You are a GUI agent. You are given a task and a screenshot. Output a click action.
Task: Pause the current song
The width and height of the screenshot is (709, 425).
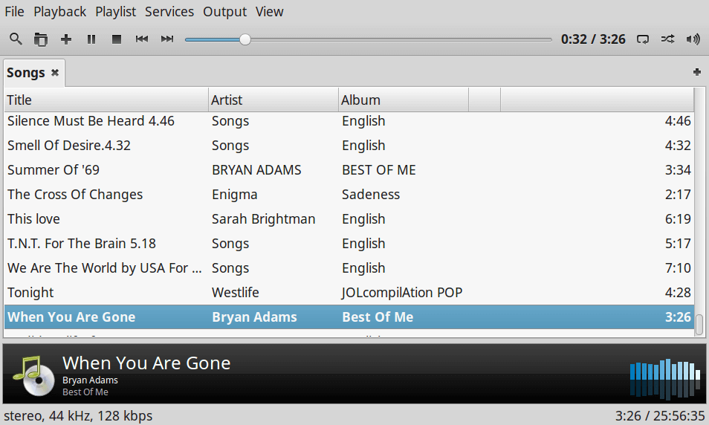coord(91,39)
